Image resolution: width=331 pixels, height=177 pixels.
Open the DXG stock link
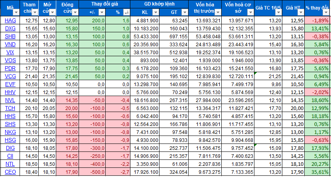(10, 28)
